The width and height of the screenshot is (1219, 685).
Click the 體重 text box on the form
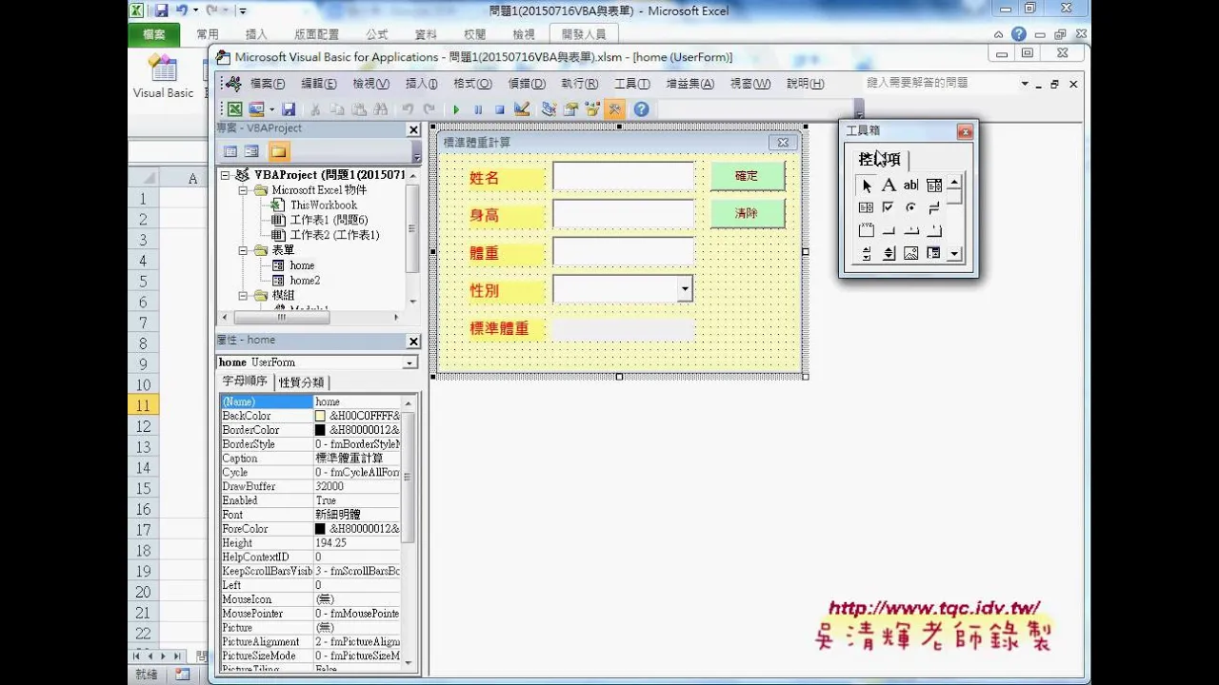[x=624, y=252]
